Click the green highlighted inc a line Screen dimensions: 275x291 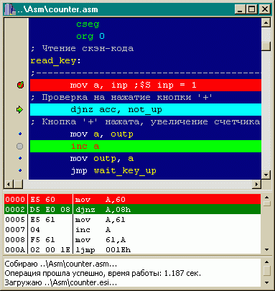point(146,146)
